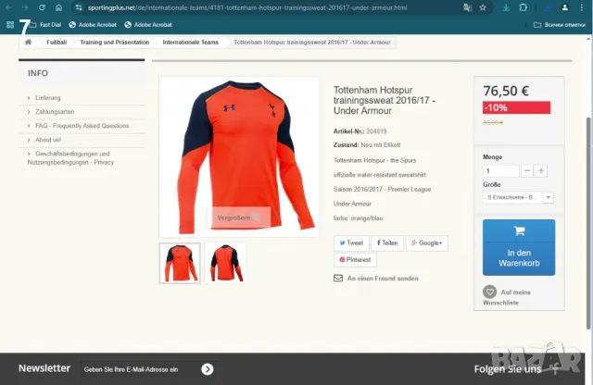Decrease quantity with the minus button
Viewport: 593px width, 385px height.
(x=527, y=171)
